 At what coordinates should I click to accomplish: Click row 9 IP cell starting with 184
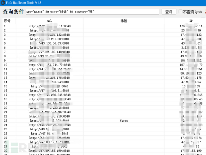[x=191, y=61]
